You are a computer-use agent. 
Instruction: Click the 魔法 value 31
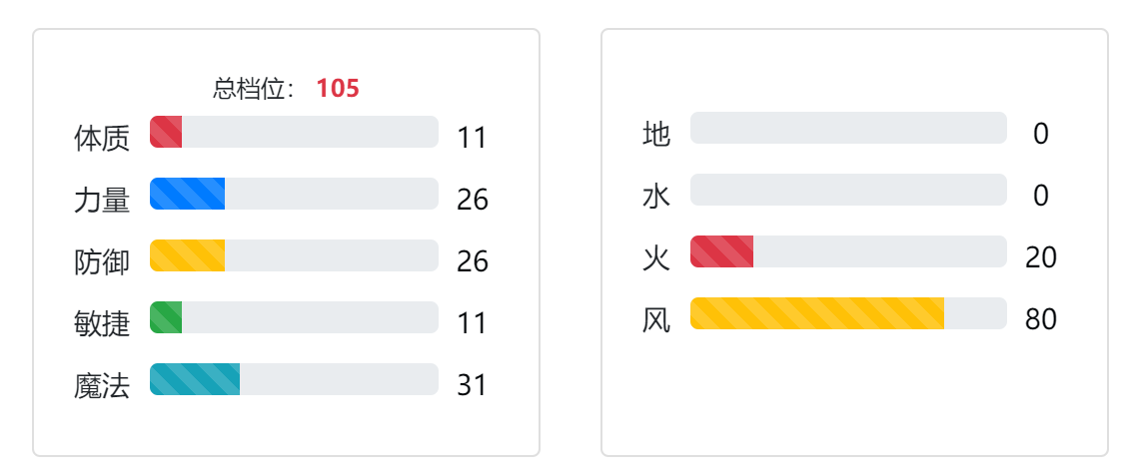[472, 385]
